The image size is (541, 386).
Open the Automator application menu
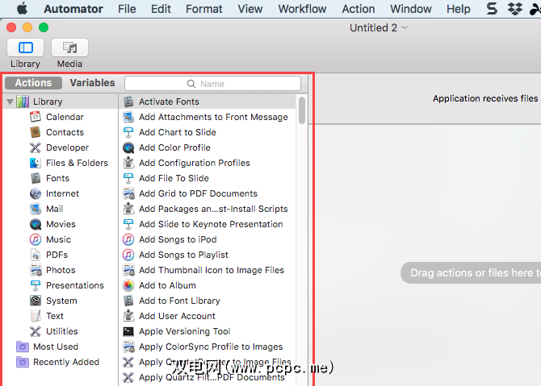[x=73, y=9]
